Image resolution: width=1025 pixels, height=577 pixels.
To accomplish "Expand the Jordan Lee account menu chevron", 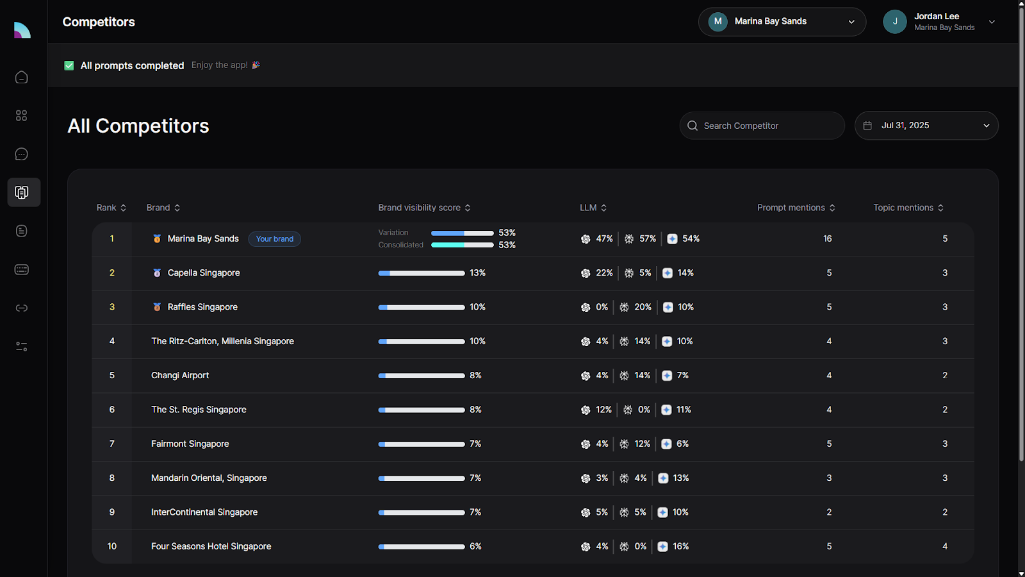I will 992,22.
